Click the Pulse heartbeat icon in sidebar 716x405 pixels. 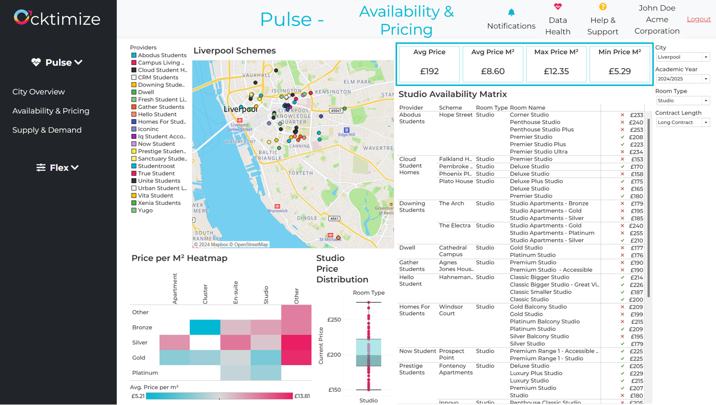36,62
